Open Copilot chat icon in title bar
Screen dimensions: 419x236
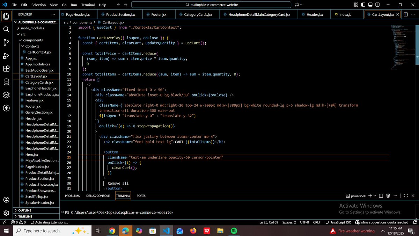coord(296,5)
